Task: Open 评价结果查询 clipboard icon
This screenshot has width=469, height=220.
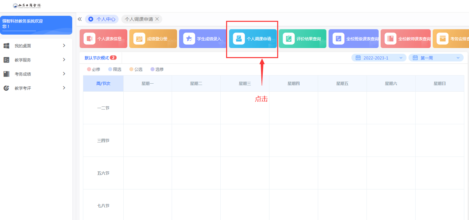Action: click(289, 39)
